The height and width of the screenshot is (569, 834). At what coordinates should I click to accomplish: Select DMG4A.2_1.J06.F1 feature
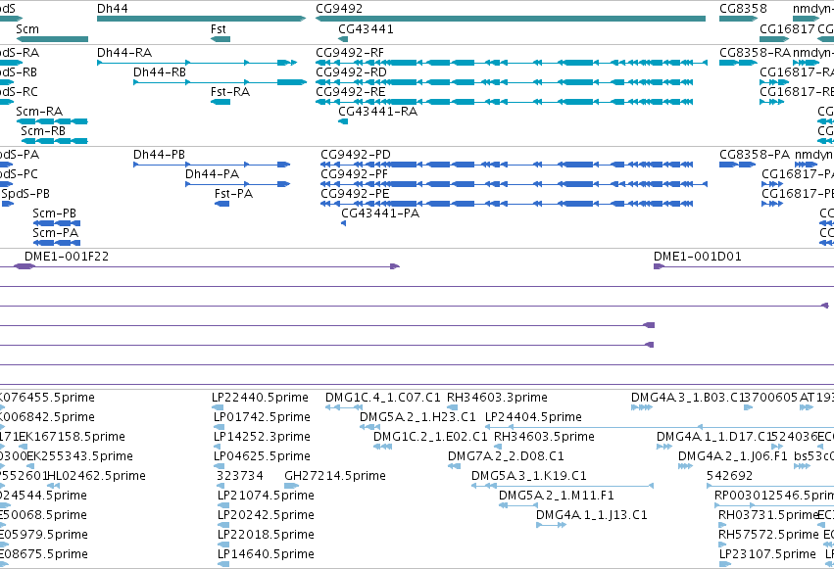[x=686, y=466]
